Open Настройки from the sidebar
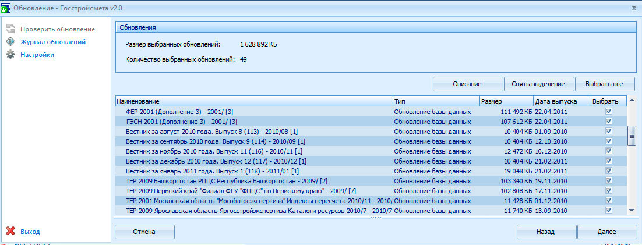Image resolution: width=642 pixels, height=245 pixels. [37, 55]
